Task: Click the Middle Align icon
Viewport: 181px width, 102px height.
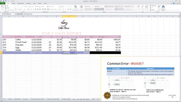Action: (x=38, y=7)
